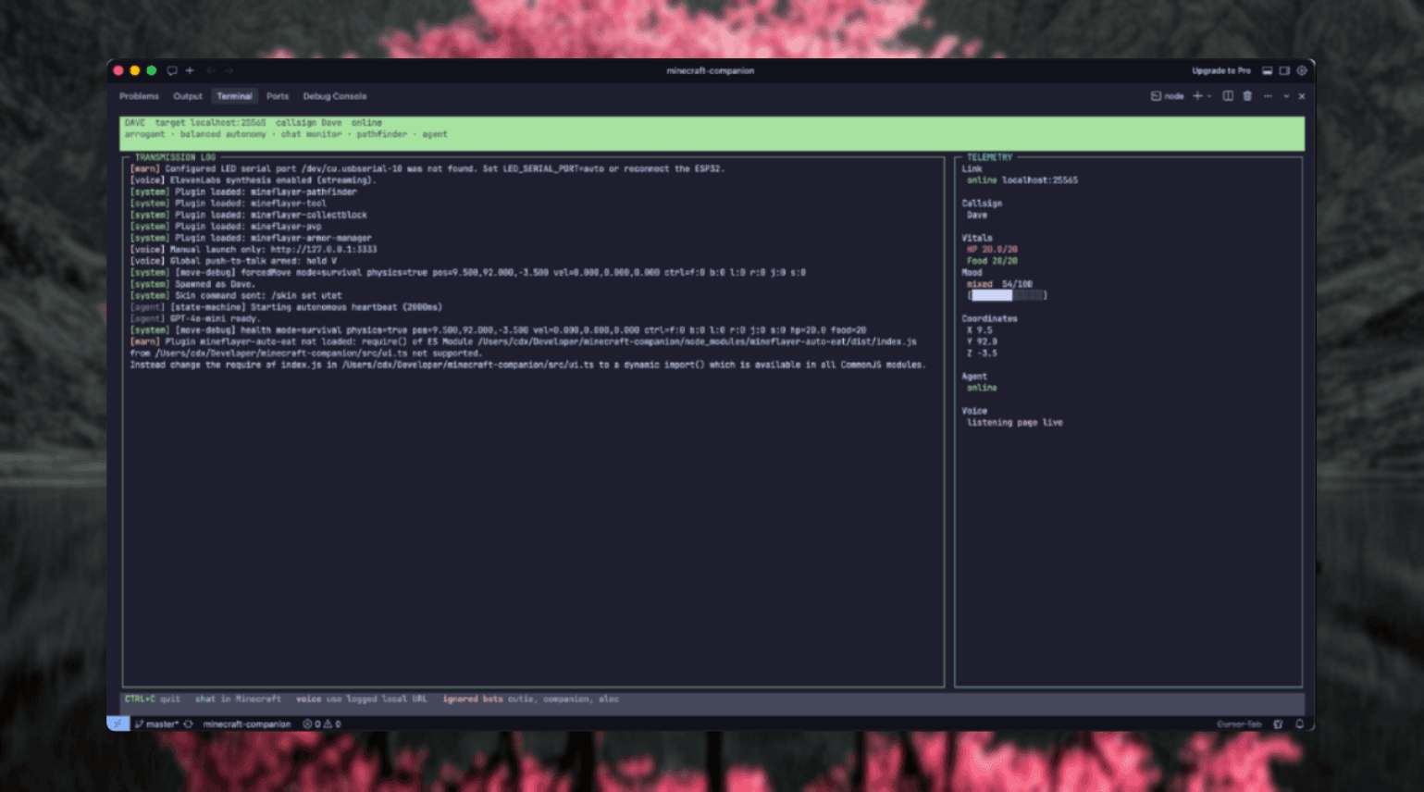Click 'Spawned as Dave.' log line
Viewport: 1424px width, 792px height.
point(192,284)
